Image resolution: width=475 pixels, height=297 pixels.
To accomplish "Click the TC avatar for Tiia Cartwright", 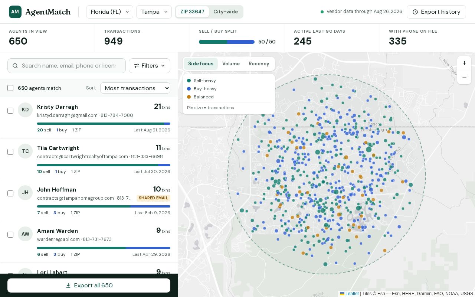I will (25, 151).
